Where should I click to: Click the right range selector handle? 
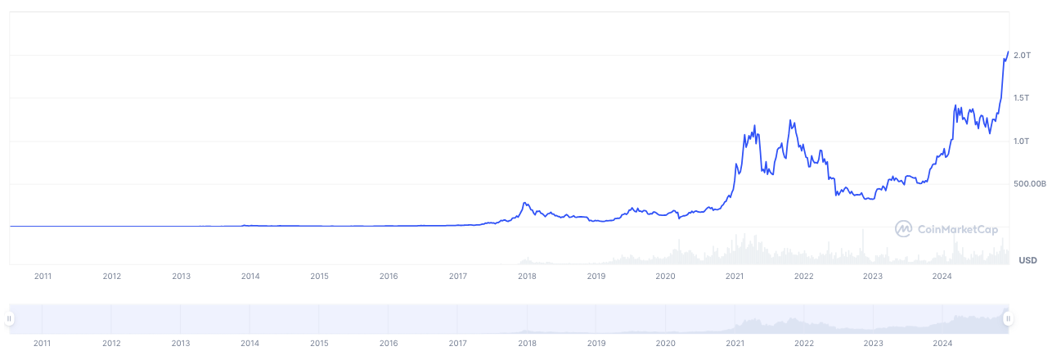tap(1009, 319)
